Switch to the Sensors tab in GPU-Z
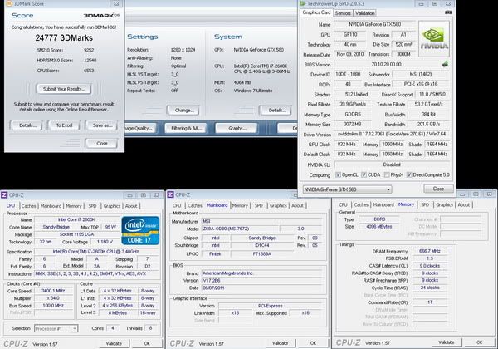498x349 pixels. coord(343,13)
